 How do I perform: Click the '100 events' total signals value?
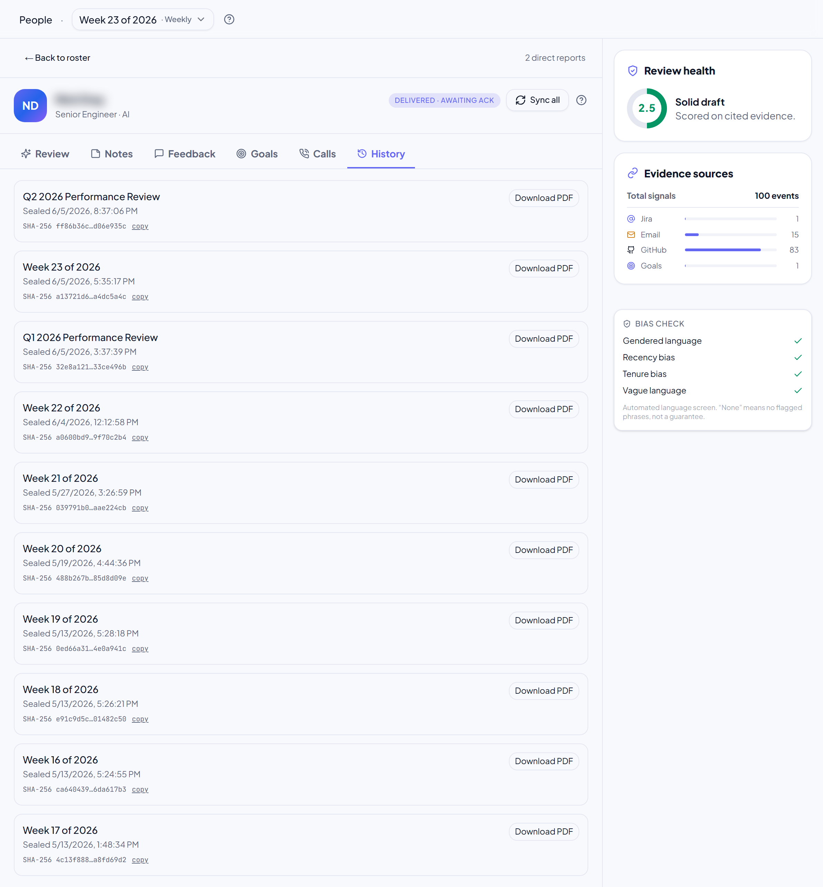click(776, 196)
